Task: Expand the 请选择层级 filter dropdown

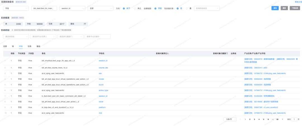Action: pos(15,36)
